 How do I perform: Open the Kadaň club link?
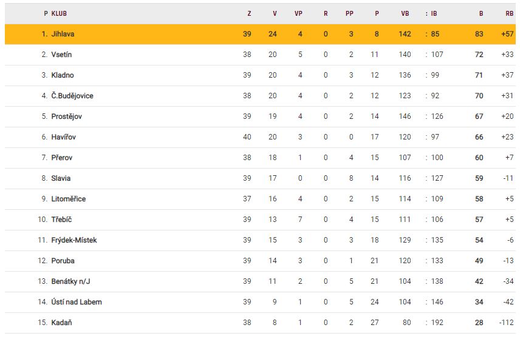pyautogui.click(x=61, y=323)
